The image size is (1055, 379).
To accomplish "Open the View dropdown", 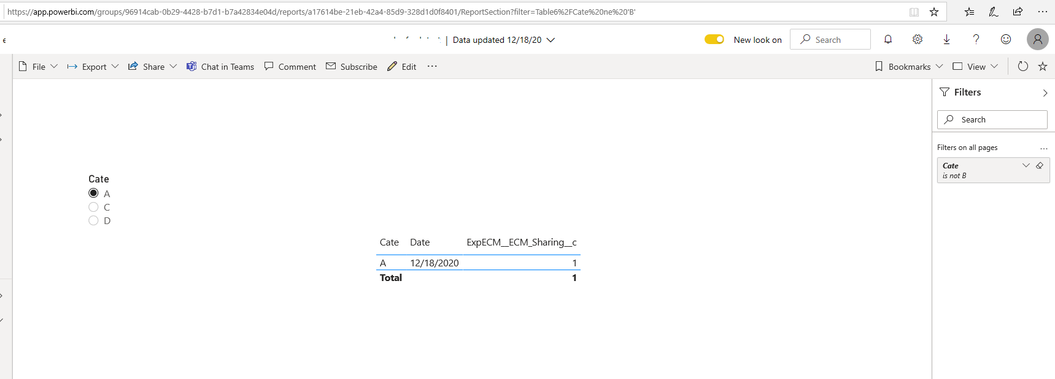I will coord(975,66).
